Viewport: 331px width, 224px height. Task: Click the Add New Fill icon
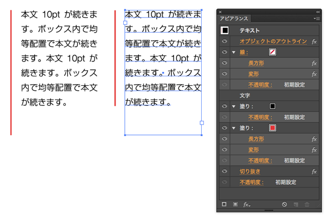click(x=235, y=204)
